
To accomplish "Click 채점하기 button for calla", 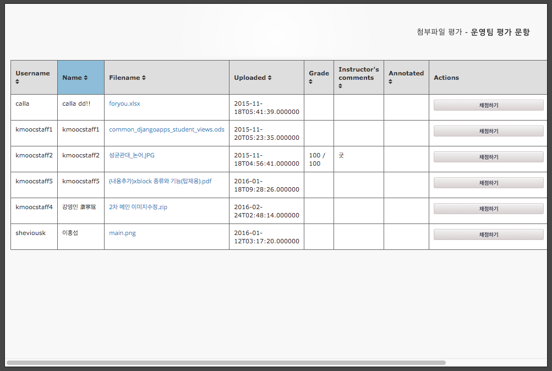I will pyautogui.click(x=488, y=105).
